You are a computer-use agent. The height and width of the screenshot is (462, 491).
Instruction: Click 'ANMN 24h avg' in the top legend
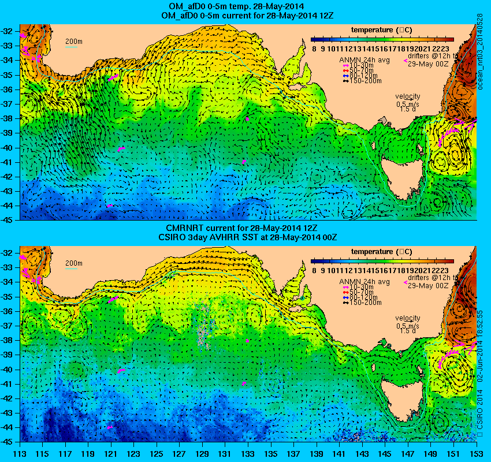click(x=364, y=60)
